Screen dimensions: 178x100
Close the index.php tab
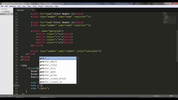click(33, 10)
